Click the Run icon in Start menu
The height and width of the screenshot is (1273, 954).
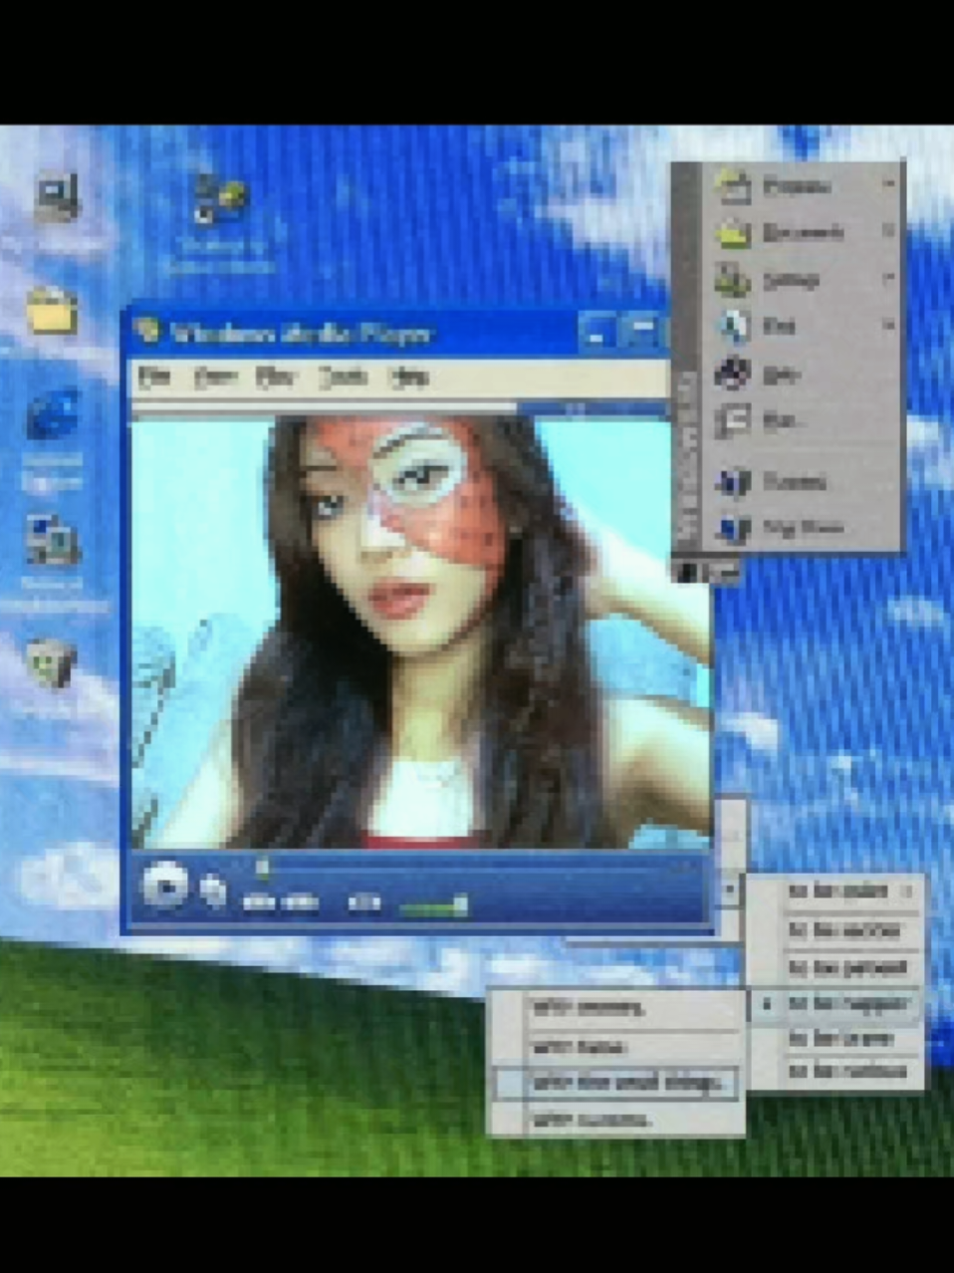click(x=733, y=421)
